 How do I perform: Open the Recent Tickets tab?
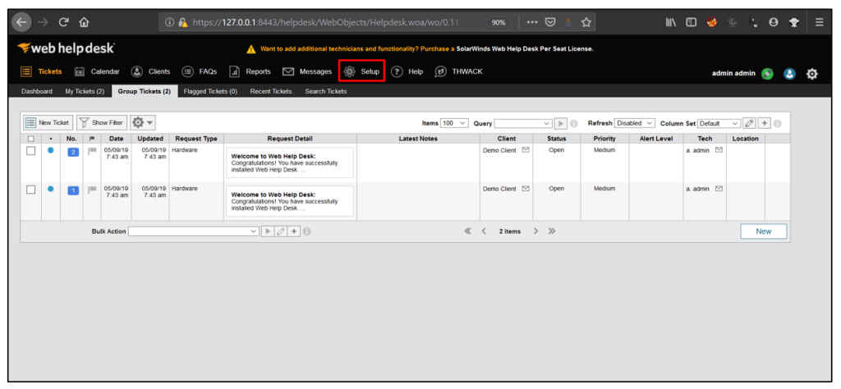271,92
